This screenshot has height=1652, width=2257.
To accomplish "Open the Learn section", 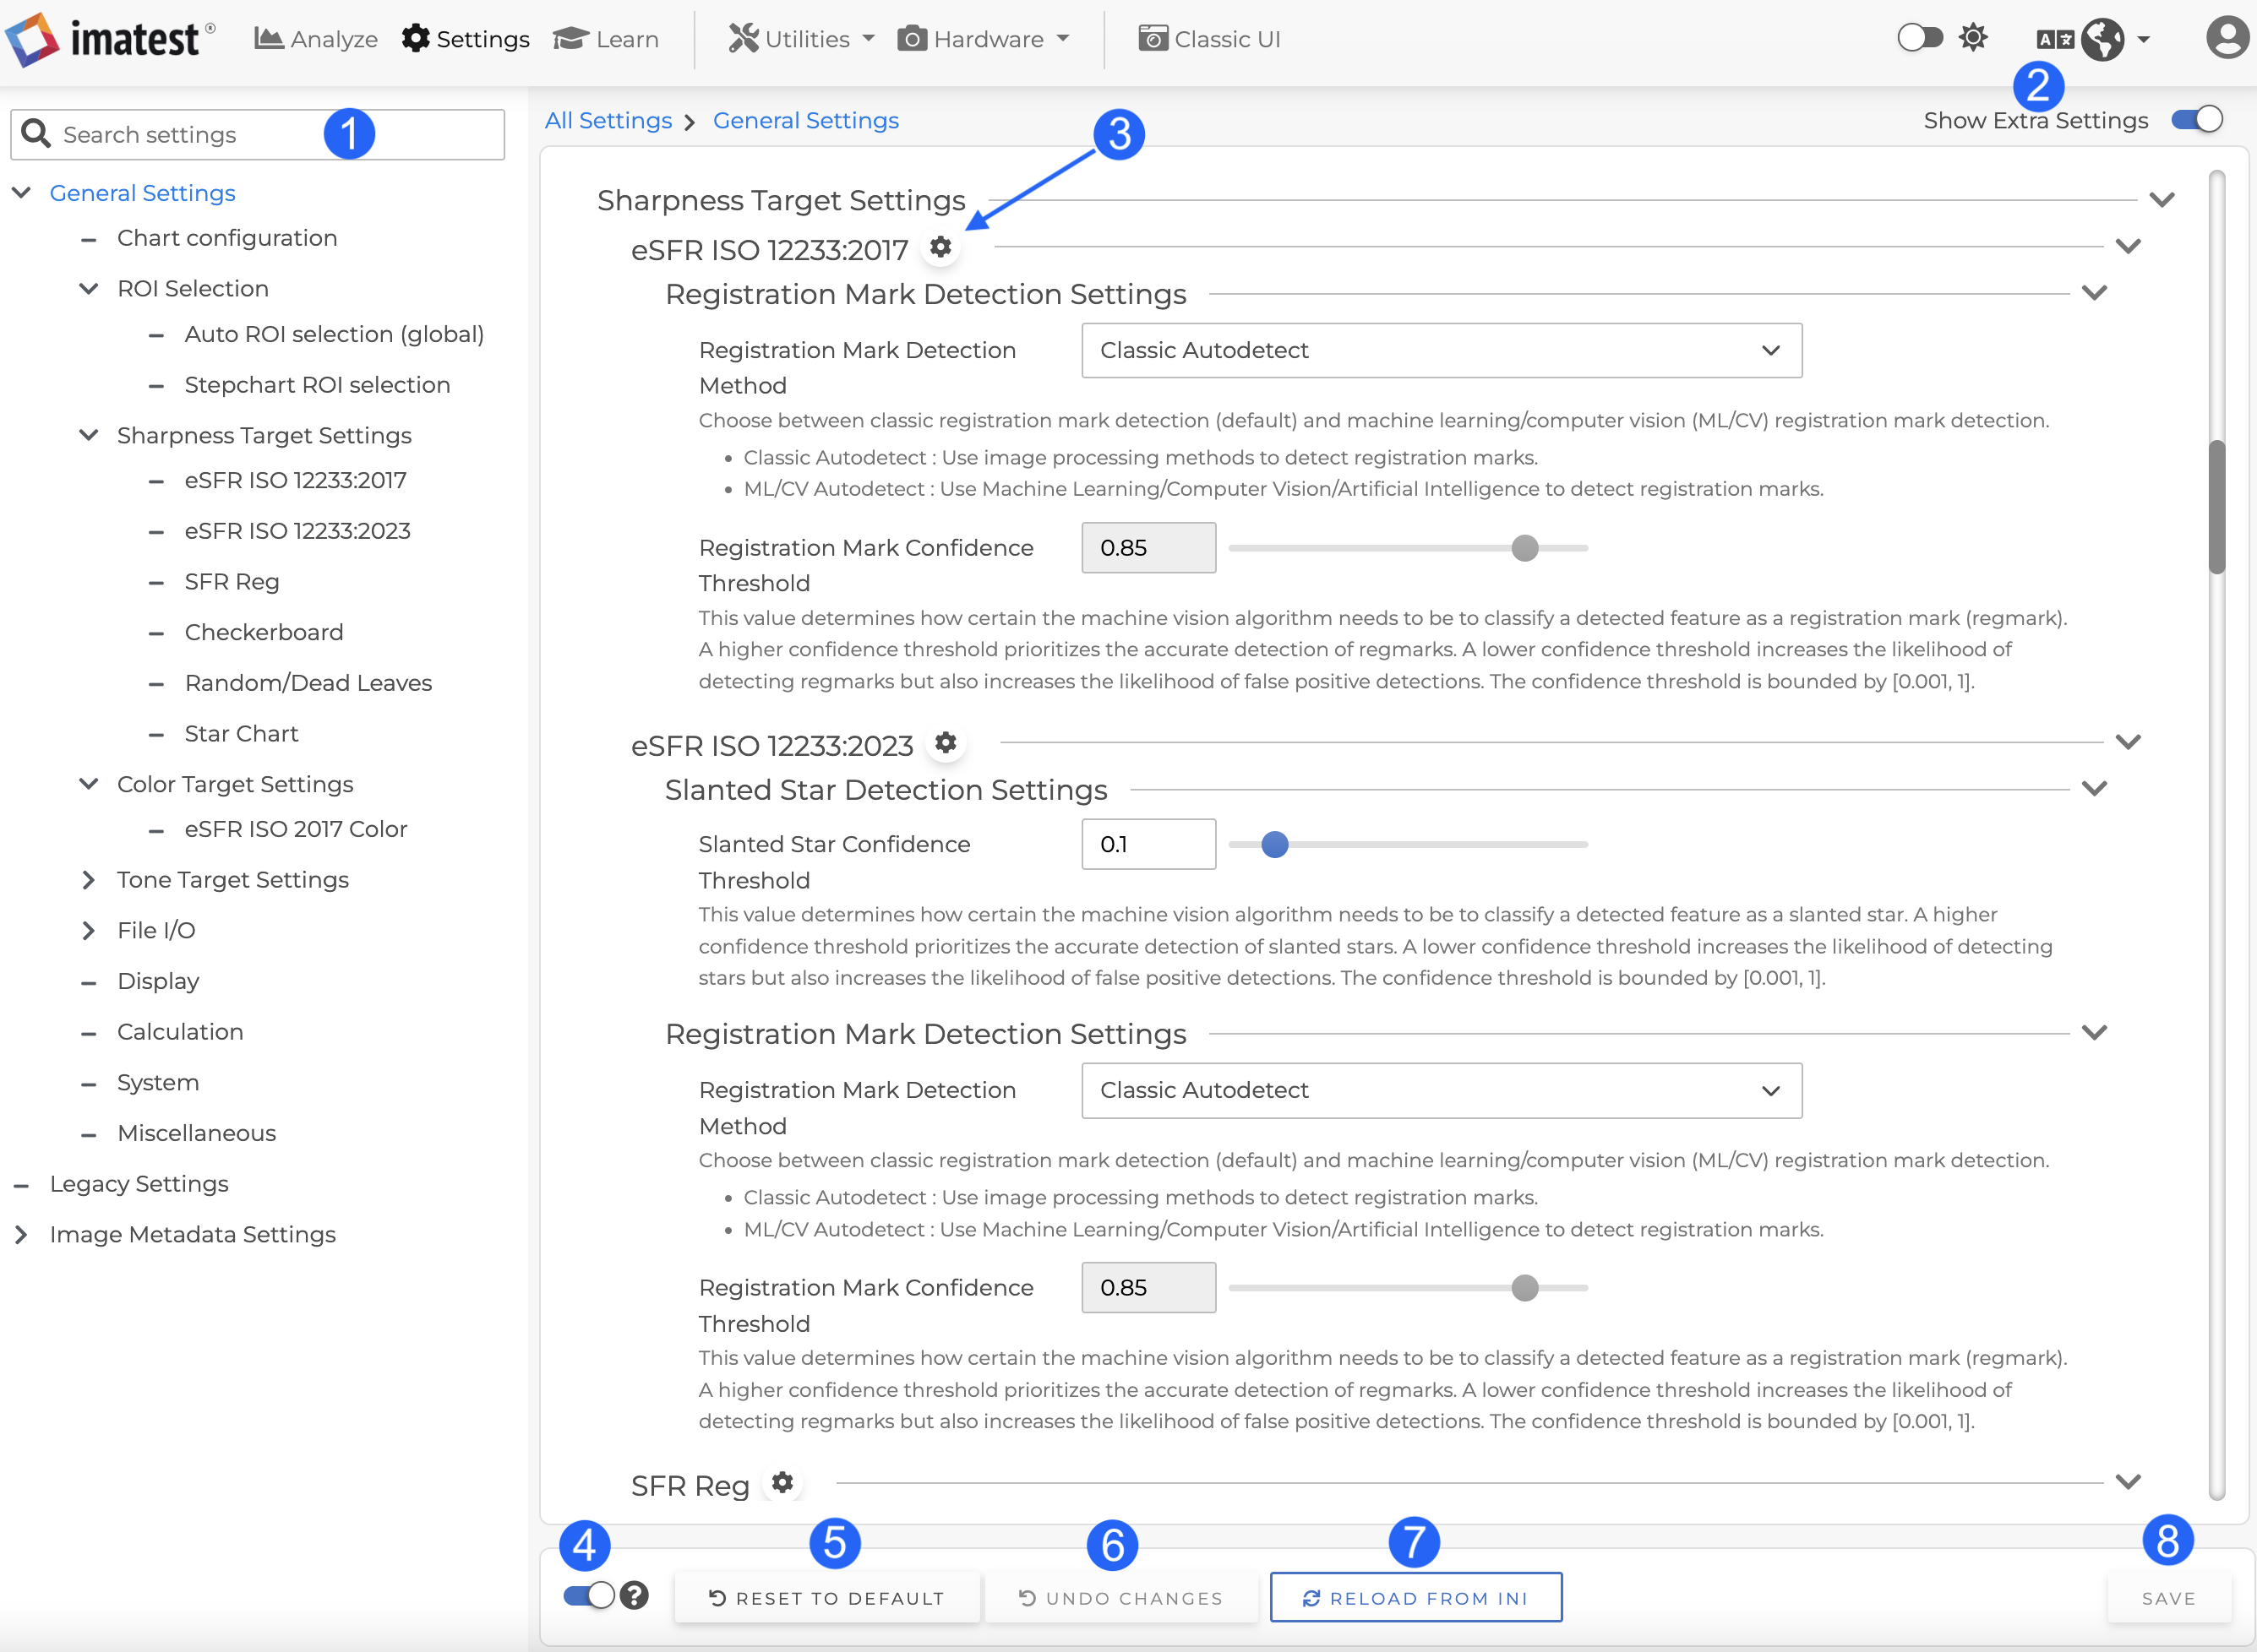I will coord(606,39).
